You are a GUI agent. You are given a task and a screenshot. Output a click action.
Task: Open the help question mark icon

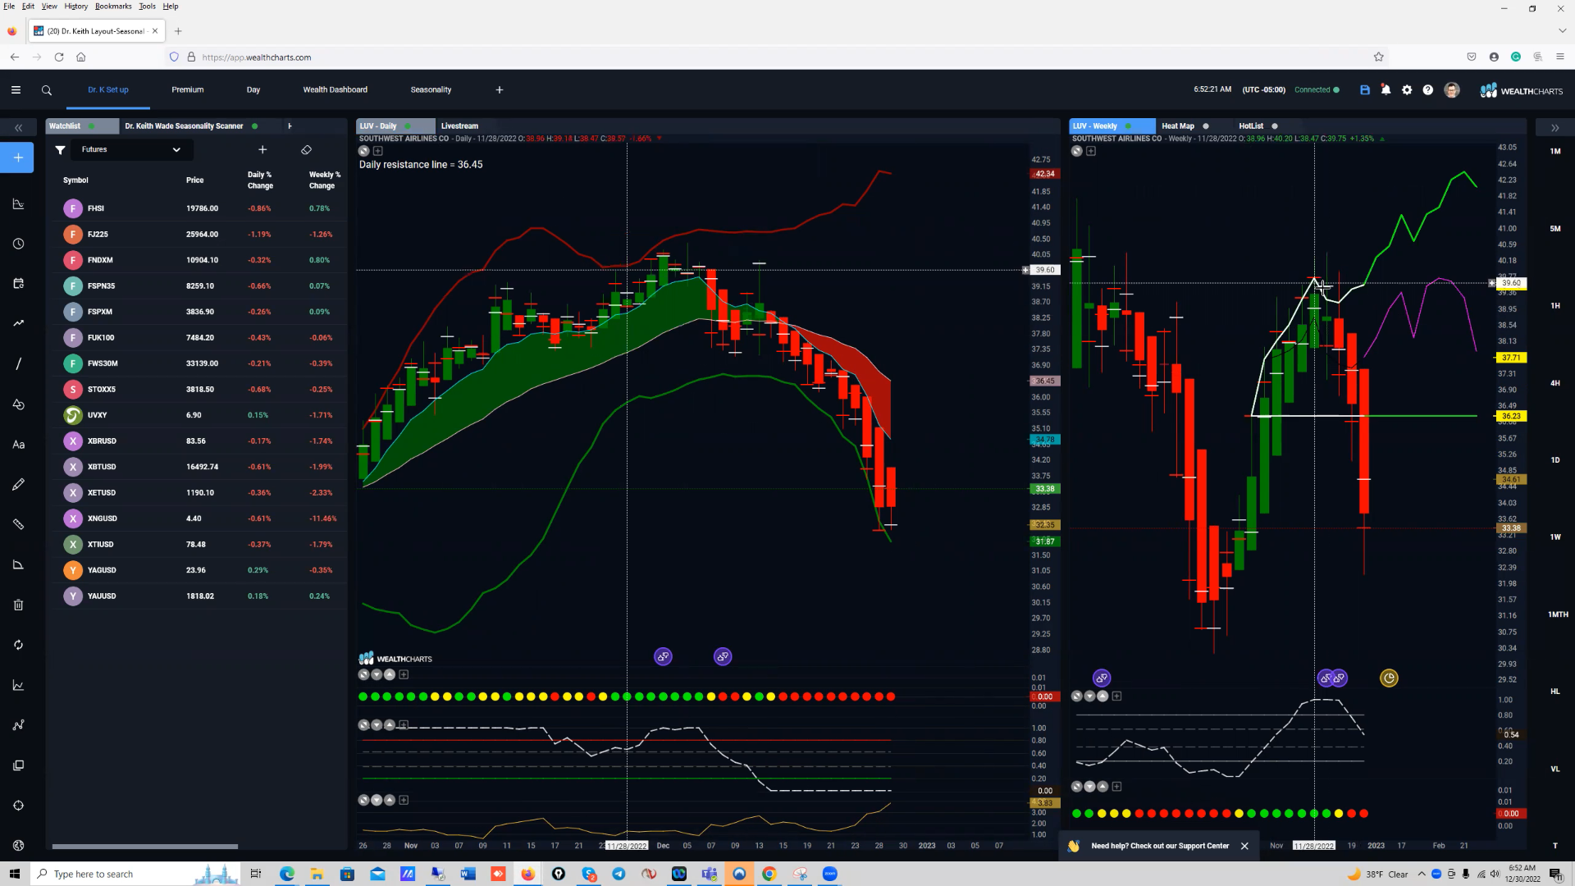tap(1428, 90)
